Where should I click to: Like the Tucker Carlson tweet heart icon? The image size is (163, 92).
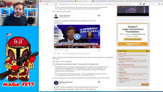click(x=55, y=53)
